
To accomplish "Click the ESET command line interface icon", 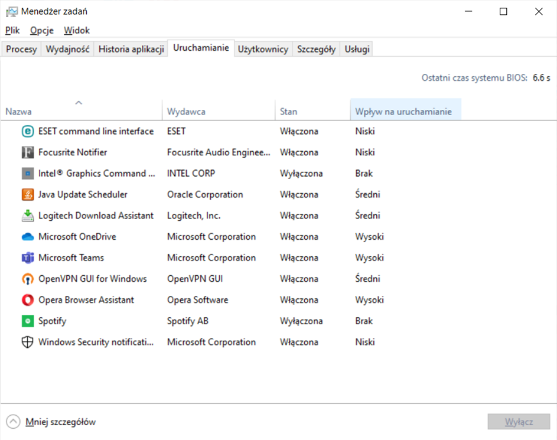I will pos(28,131).
